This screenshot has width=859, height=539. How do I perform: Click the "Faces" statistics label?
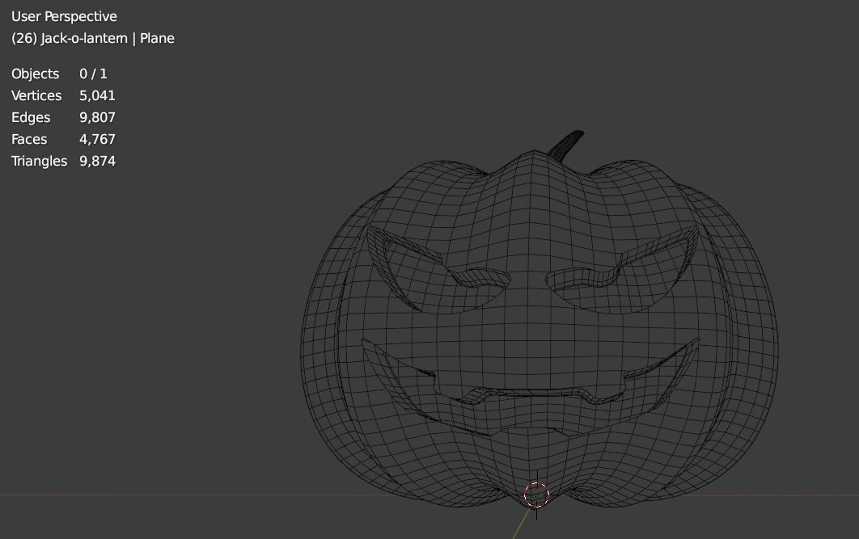pos(29,140)
